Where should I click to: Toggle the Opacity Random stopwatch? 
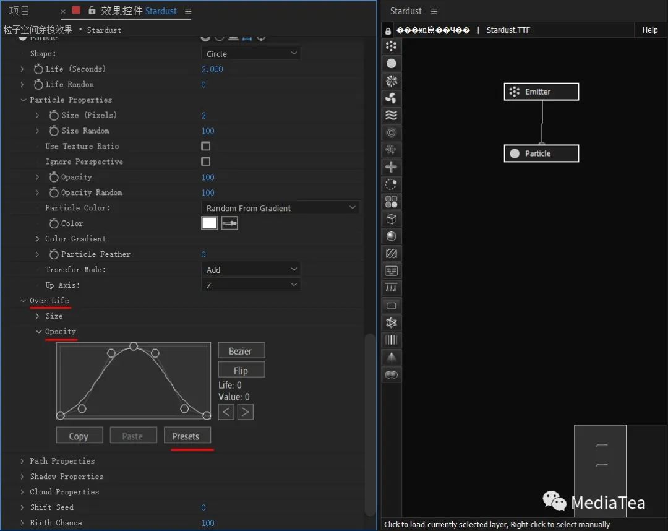click(x=54, y=192)
